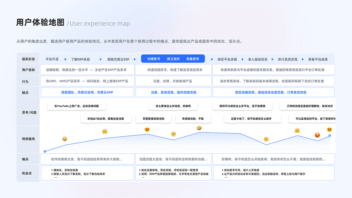352x198 pixels.
Task: Expand the arrow before 查看平台结果
Action: [x=302, y=59]
